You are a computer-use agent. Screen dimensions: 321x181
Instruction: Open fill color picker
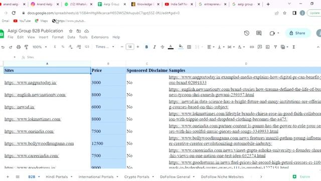coord(181,47)
